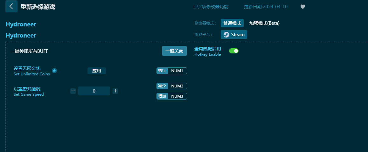Apply unlimited coins with 应用 button

pos(97,71)
